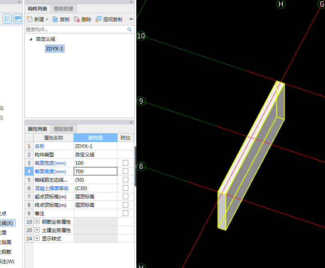The width and height of the screenshot is (325, 268).
Task: Click the 起点顶标高 value 层顶标高
Action: [96, 197]
